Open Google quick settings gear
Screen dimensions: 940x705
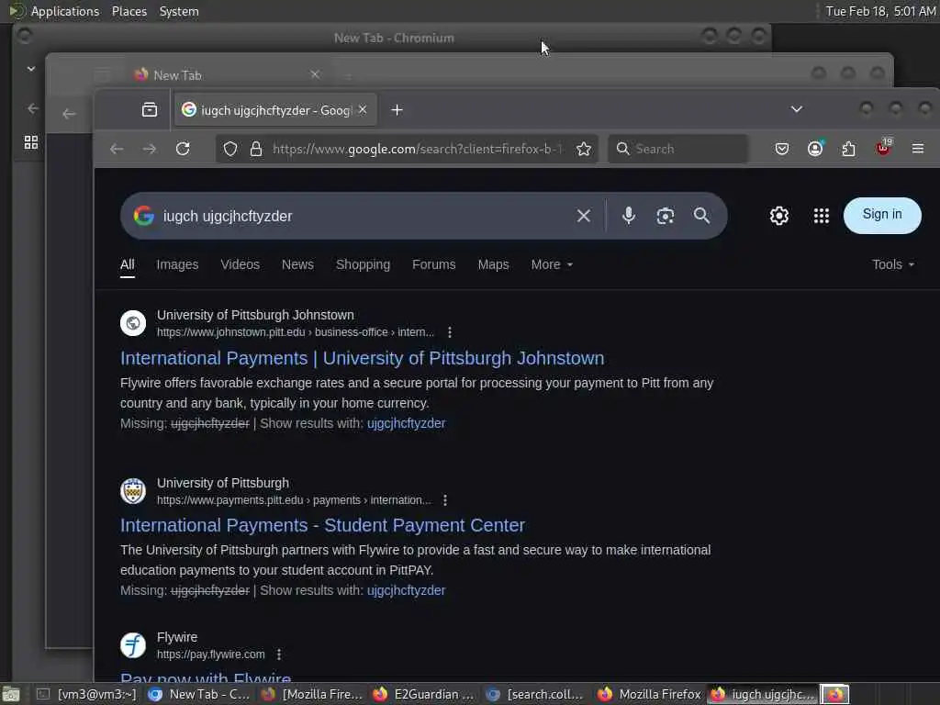[778, 216]
